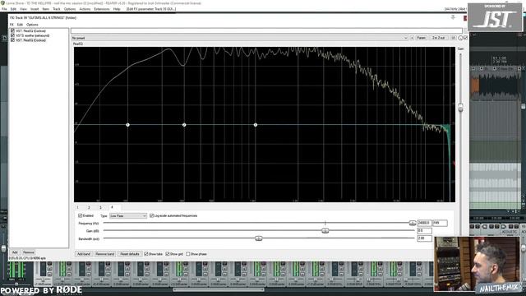
Task: Click the Reset defaults button
Action: tap(130, 254)
